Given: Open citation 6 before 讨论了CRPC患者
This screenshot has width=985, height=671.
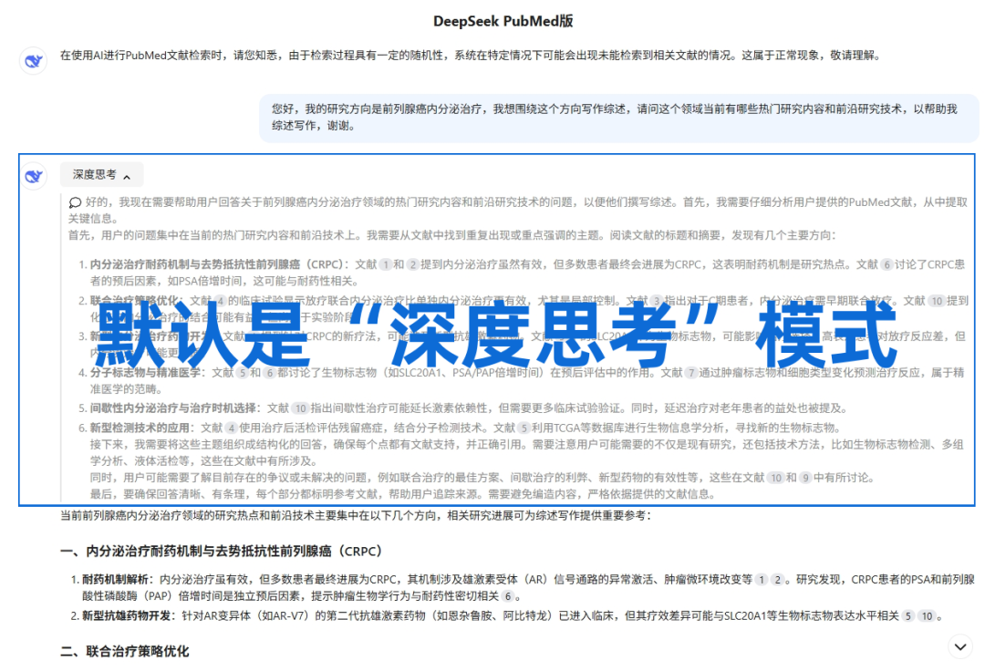Looking at the screenshot, I should (x=887, y=265).
